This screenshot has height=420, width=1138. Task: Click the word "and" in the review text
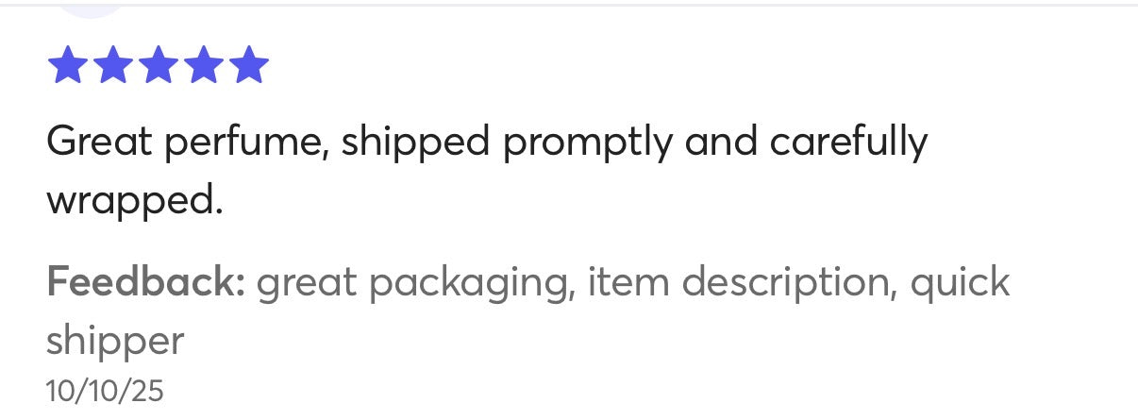[x=722, y=142]
